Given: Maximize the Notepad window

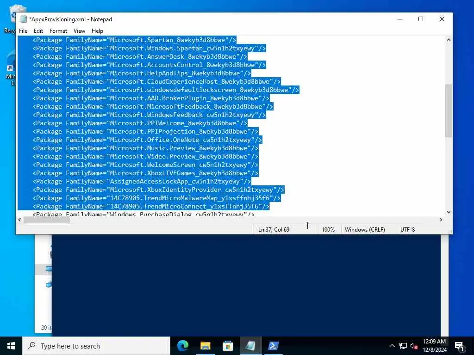Looking at the screenshot, I should [x=420, y=19].
